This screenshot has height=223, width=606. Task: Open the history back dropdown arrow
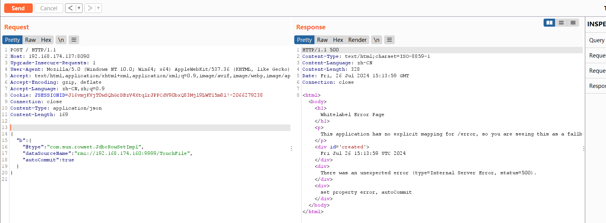(79, 8)
